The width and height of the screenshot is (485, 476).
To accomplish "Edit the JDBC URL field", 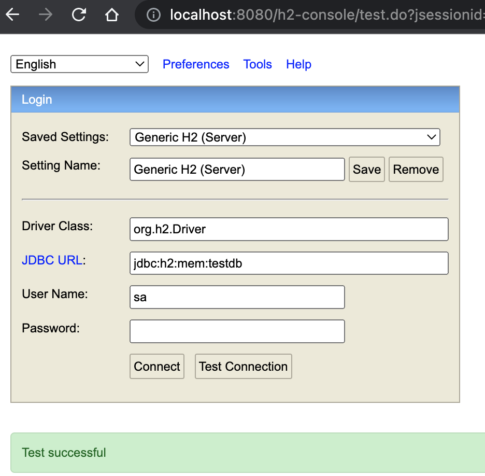I will (x=289, y=263).
